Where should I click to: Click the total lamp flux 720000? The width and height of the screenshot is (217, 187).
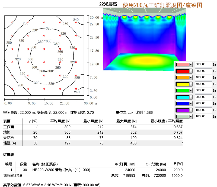(x=160, y=176)
